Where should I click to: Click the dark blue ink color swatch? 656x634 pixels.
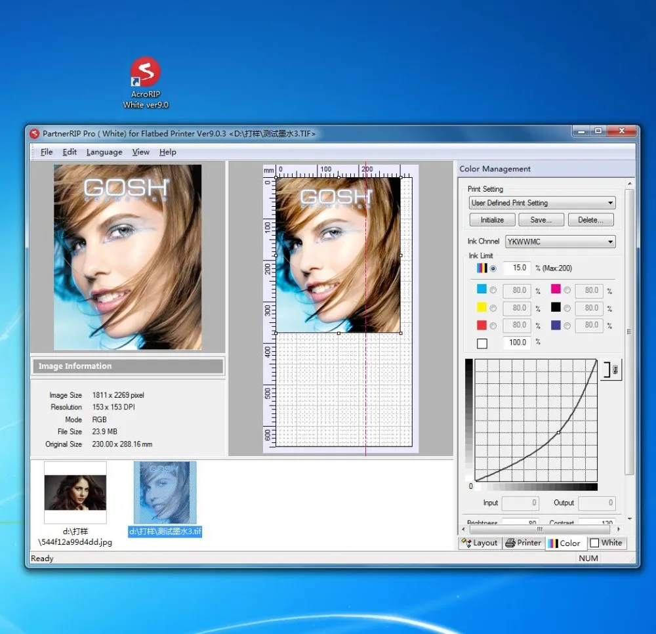pos(556,325)
